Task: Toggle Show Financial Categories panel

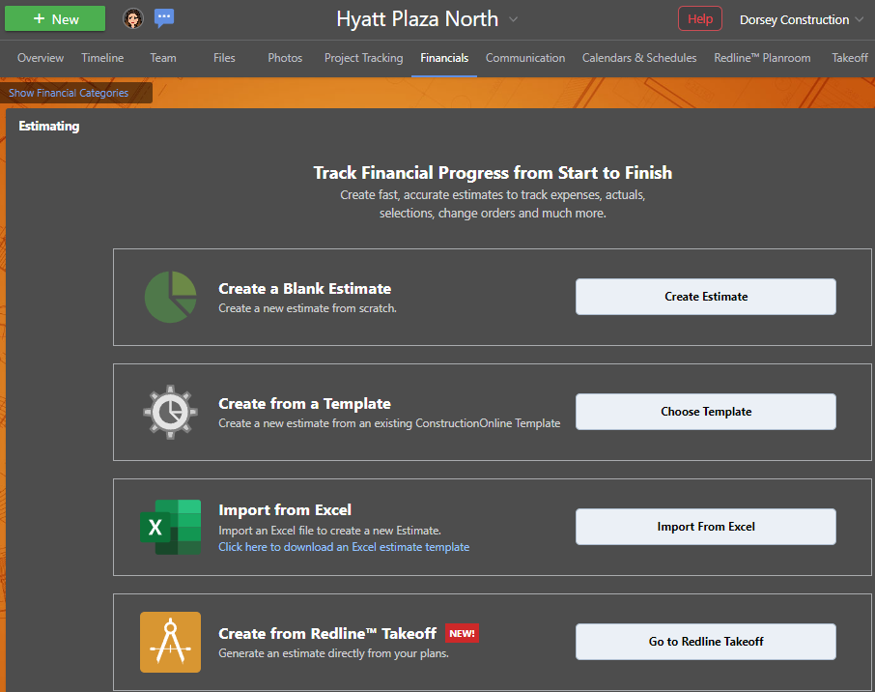Action: click(x=69, y=94)
